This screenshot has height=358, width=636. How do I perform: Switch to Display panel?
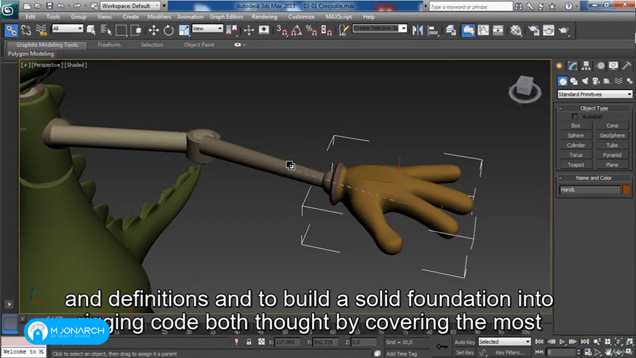(613, 66)
